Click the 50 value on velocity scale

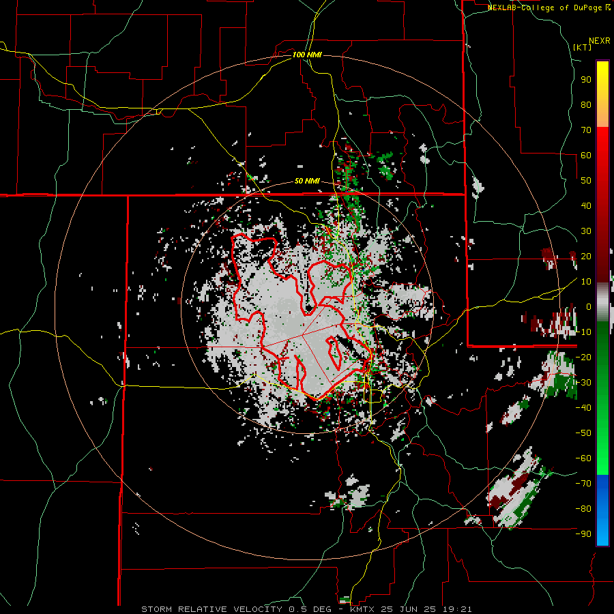point(586,181)
